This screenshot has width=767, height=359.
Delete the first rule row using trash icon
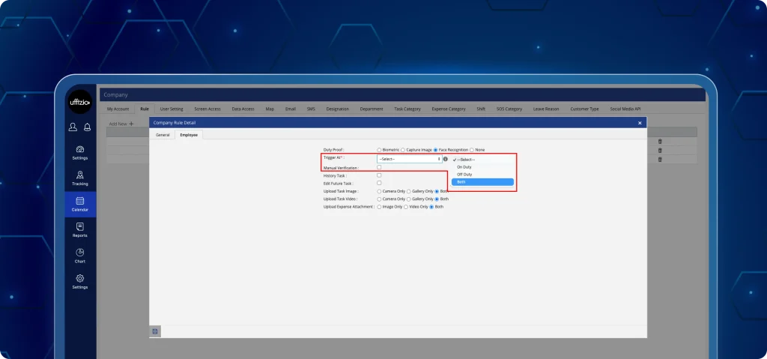coord(660,142)
